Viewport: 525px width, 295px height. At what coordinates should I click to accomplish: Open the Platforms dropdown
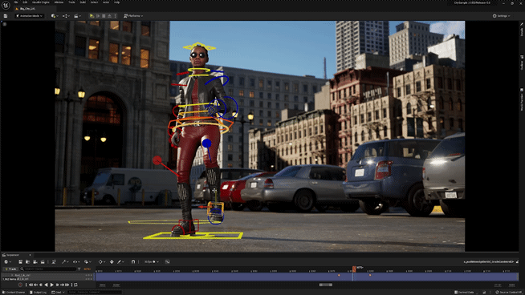point(133,16)
